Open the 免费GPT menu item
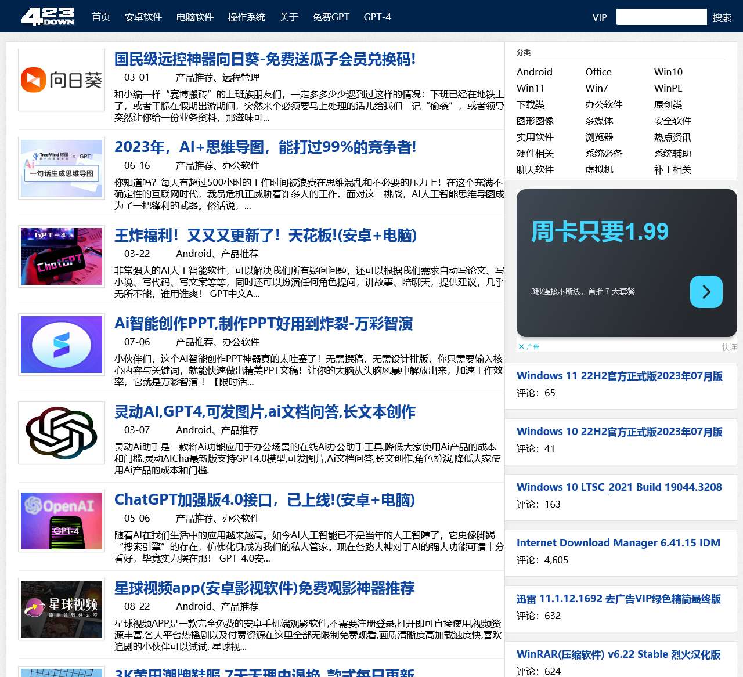 (331, 17)
